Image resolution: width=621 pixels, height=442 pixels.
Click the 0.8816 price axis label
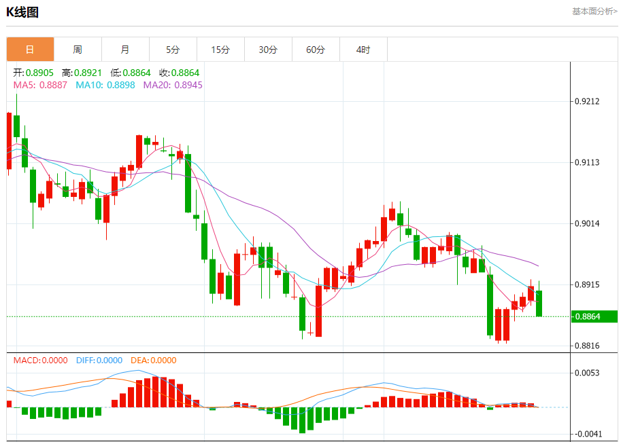tap(587, 346)
